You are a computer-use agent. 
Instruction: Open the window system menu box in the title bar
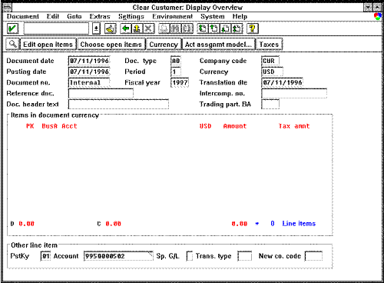(x=8, y=8)
